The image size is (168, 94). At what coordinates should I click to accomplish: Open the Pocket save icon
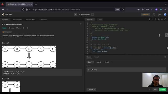(x=138, y=10)
